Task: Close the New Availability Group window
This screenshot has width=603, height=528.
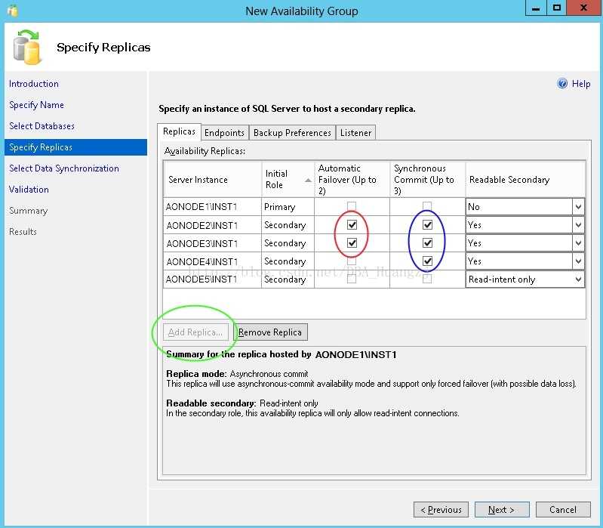Action: pos(584,8)
